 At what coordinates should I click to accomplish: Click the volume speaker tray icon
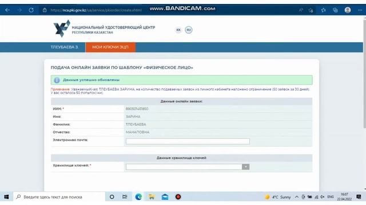(x=323, y=197)
